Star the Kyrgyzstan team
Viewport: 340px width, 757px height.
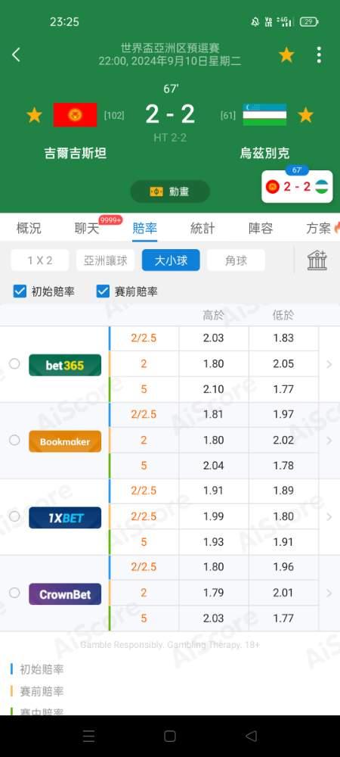34,115
